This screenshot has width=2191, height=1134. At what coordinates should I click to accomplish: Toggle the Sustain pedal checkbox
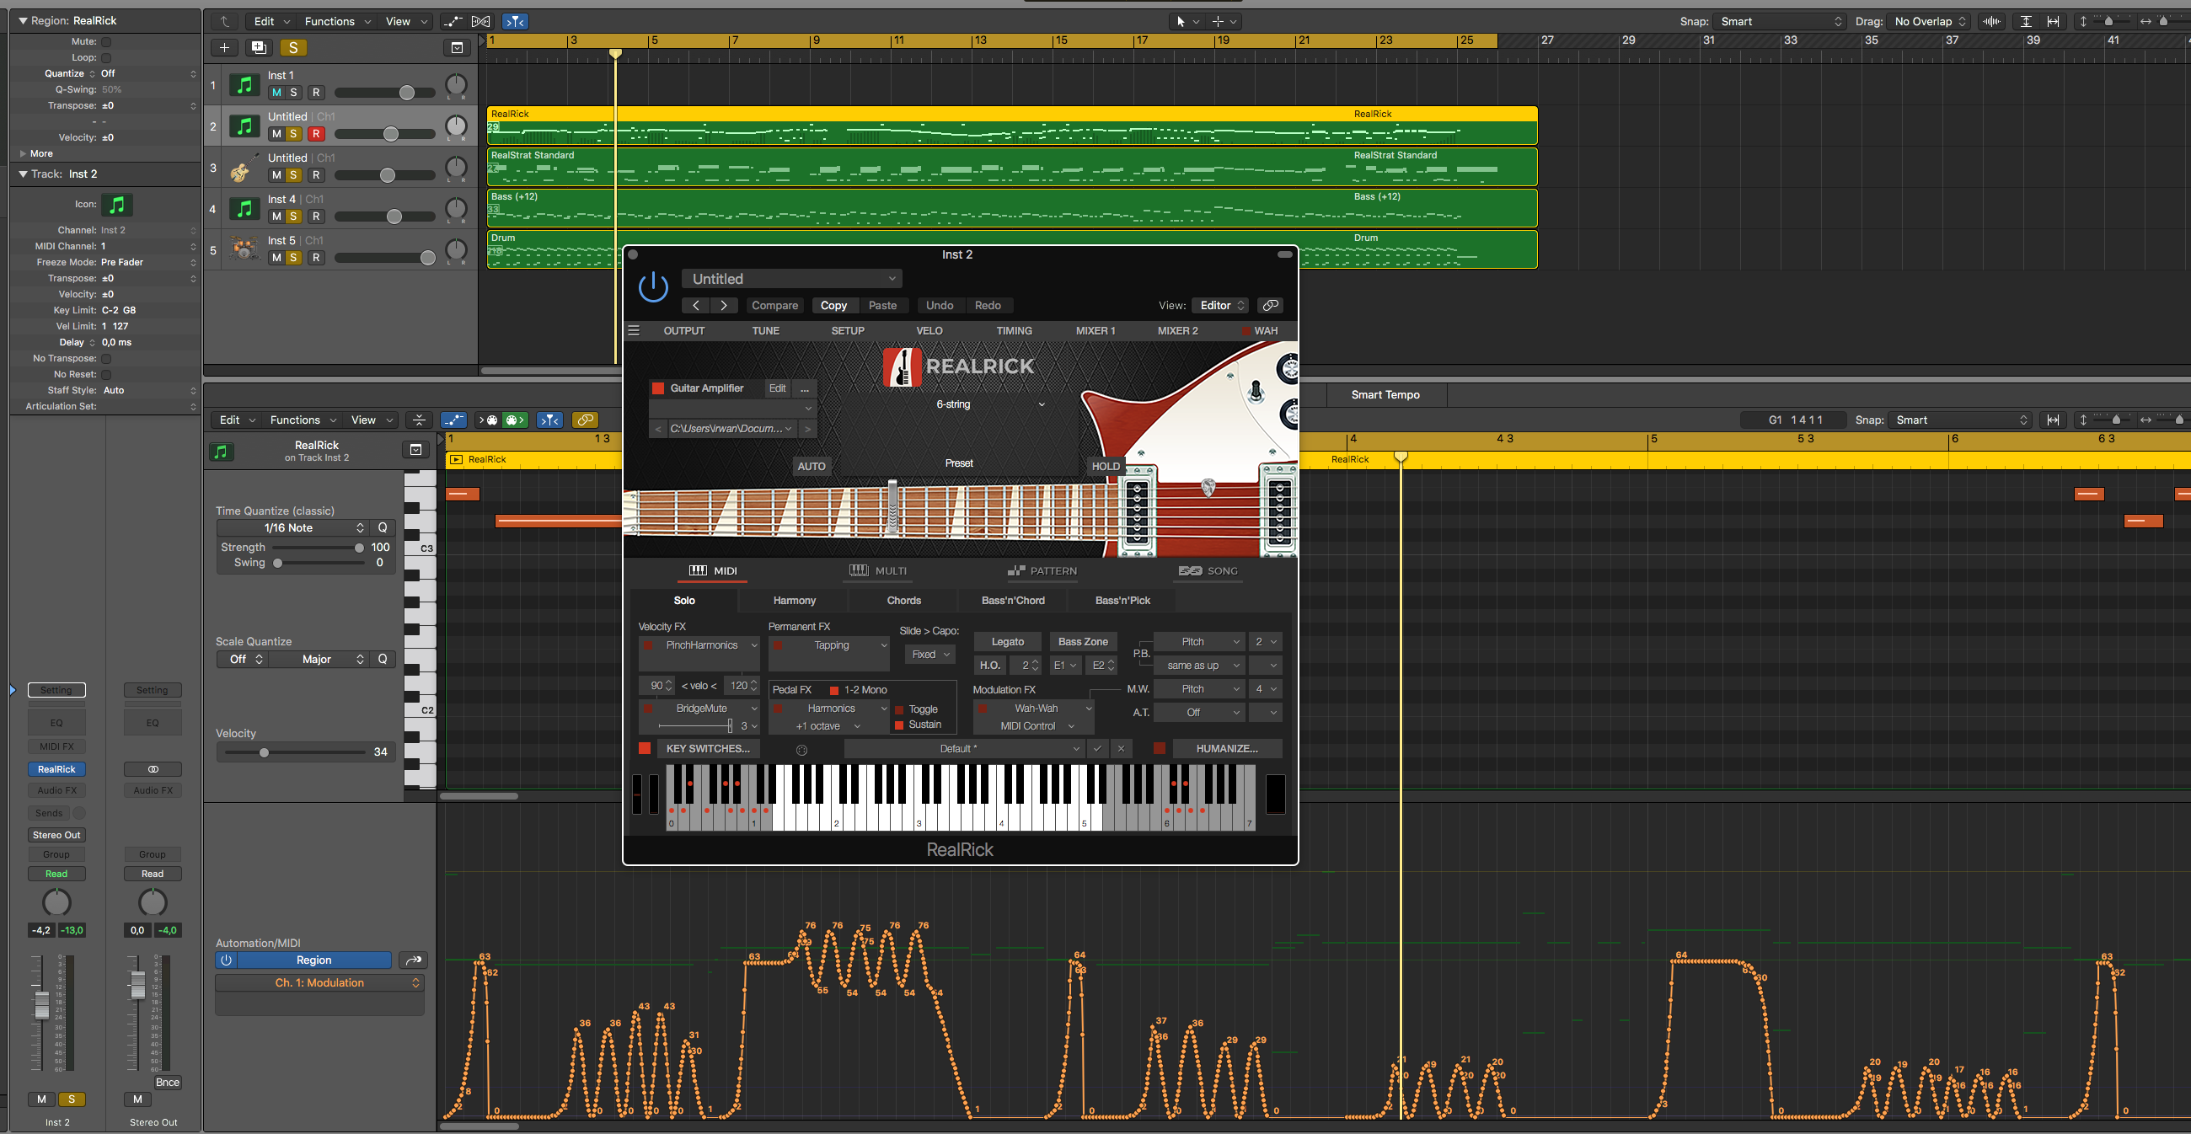point(899,725)
